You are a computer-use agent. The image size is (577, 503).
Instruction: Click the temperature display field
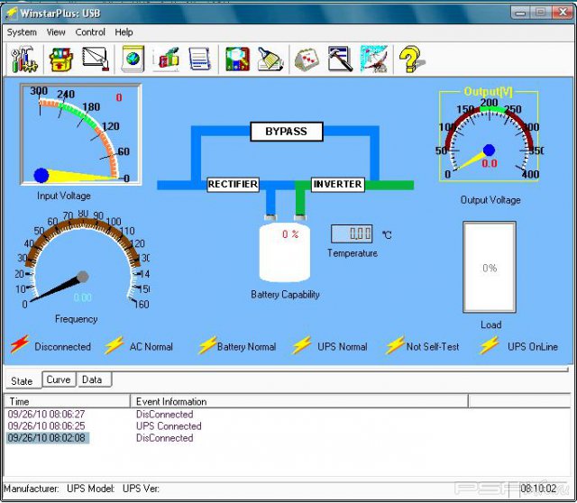pos(352,234)
